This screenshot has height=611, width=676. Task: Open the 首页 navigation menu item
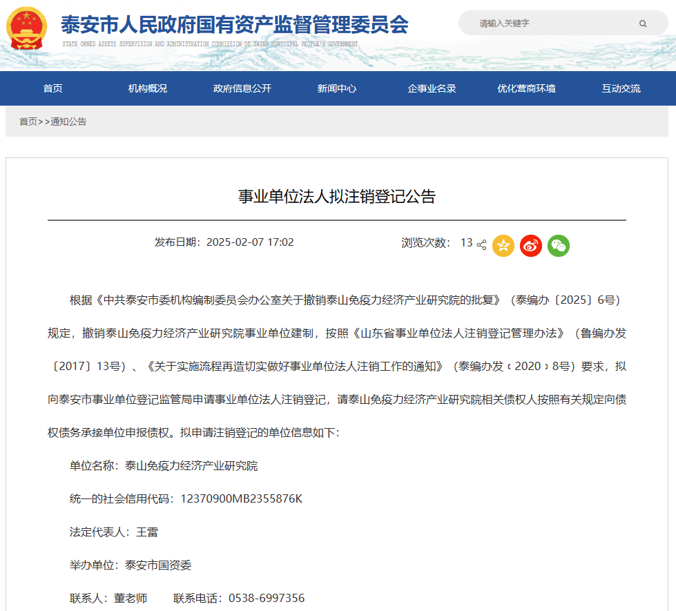click(52, 88)
